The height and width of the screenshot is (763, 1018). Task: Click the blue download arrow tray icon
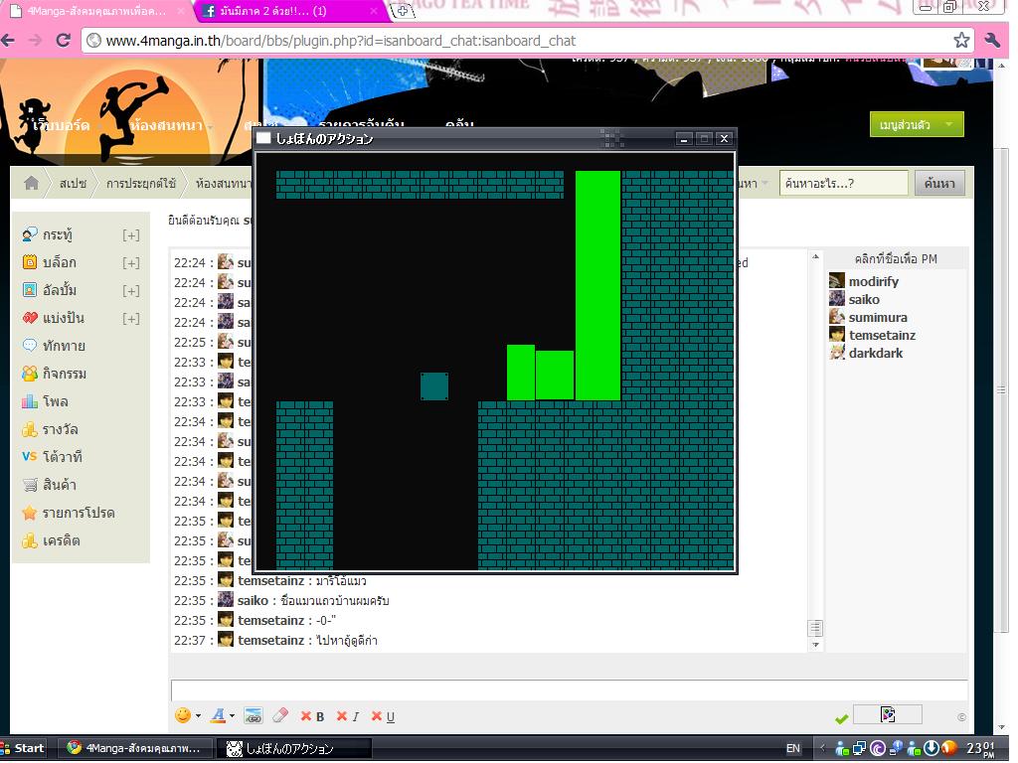click(x=931, y=749)
